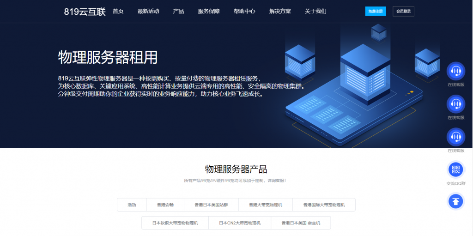Switch to the 活动 product tab

click(132, 205)
